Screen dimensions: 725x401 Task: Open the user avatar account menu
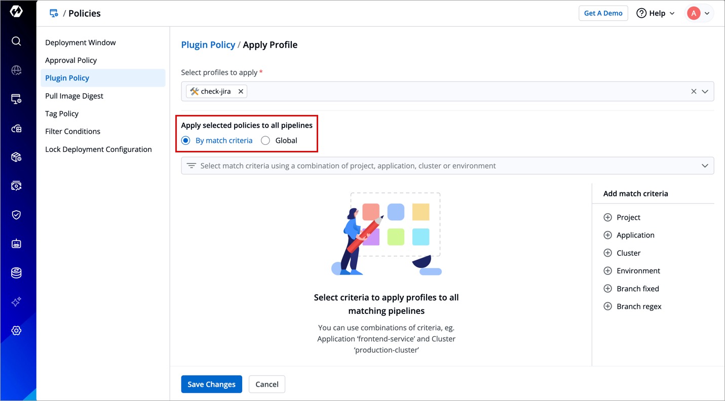(699, 13)
